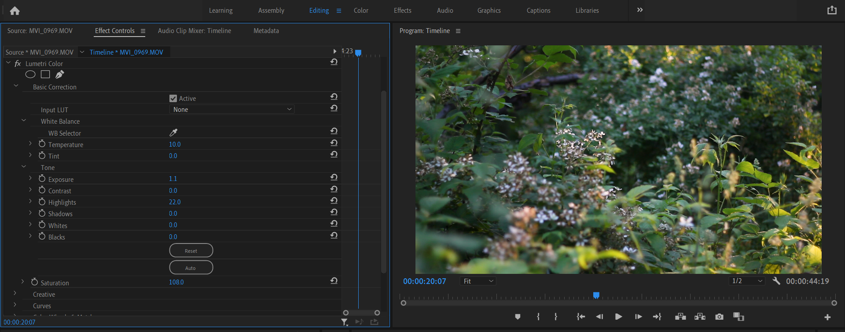Add a marker in Program Monitor
The image size is (845, 332).
click(518, 317)
